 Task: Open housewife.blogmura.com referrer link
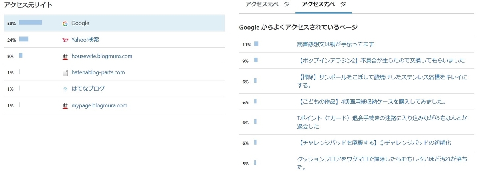pyautogui.click(x=102, y=56)
